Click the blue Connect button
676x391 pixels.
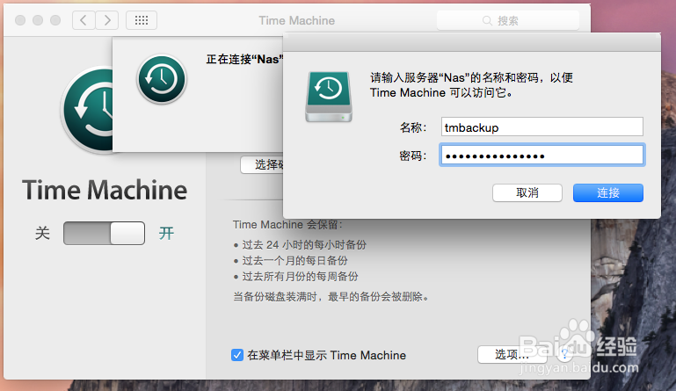point(608,192)
